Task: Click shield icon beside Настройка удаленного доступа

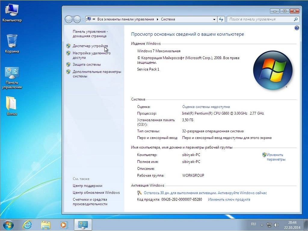Action: [x=68, y=53]
